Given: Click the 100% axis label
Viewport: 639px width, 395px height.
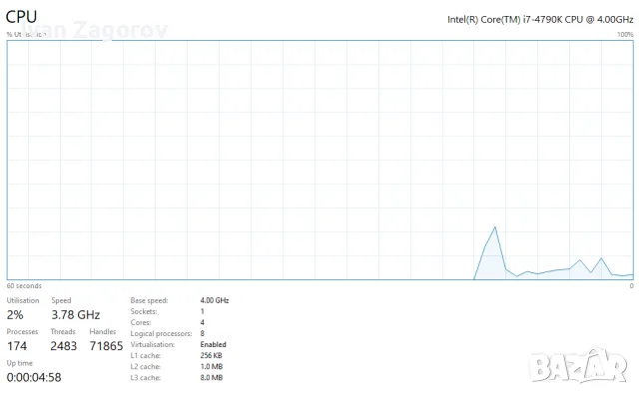Looking at the screenshot, I should click(625, 35).
